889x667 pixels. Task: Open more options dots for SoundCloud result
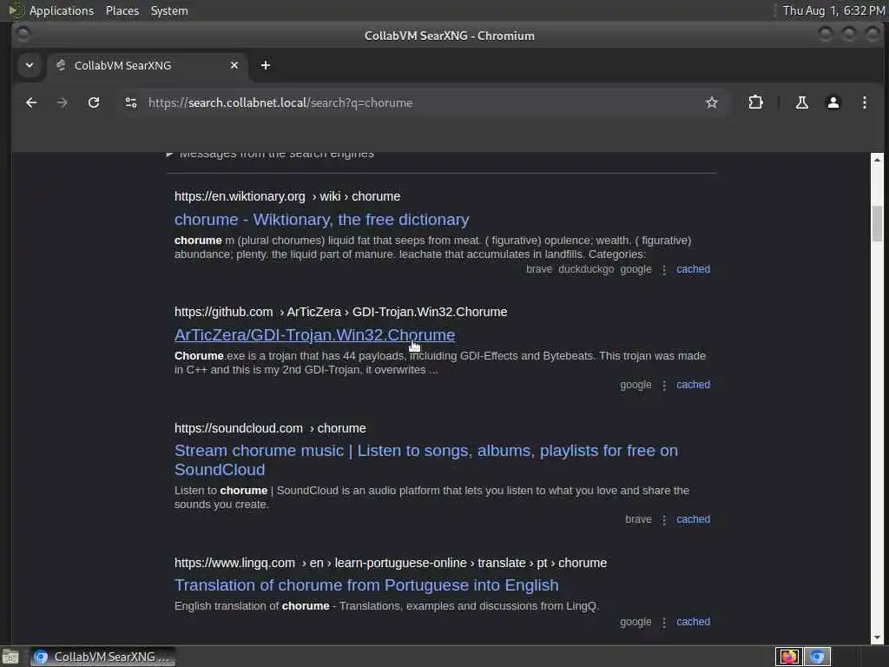point(664,519)
